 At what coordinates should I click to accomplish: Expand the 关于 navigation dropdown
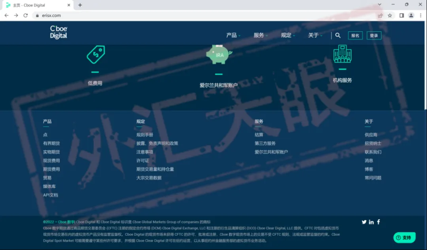point(315,35)
